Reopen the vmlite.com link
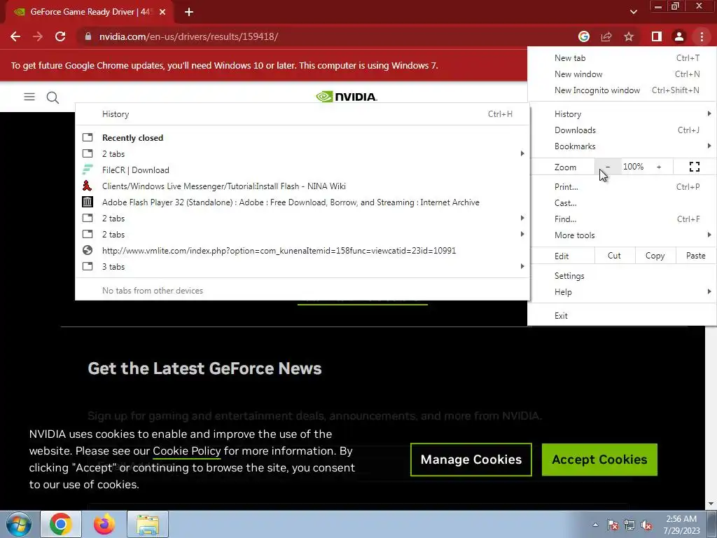Viewport: 717px width, 538px height. pyautogui.click(x=302, y=250)
